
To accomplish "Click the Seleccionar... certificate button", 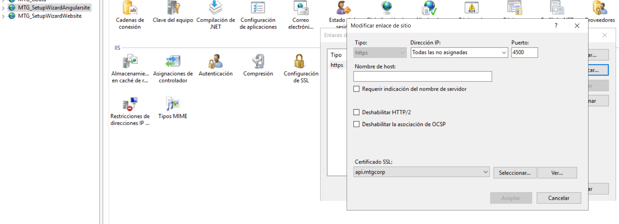I will pyautogui.click(x=515, y=173).
